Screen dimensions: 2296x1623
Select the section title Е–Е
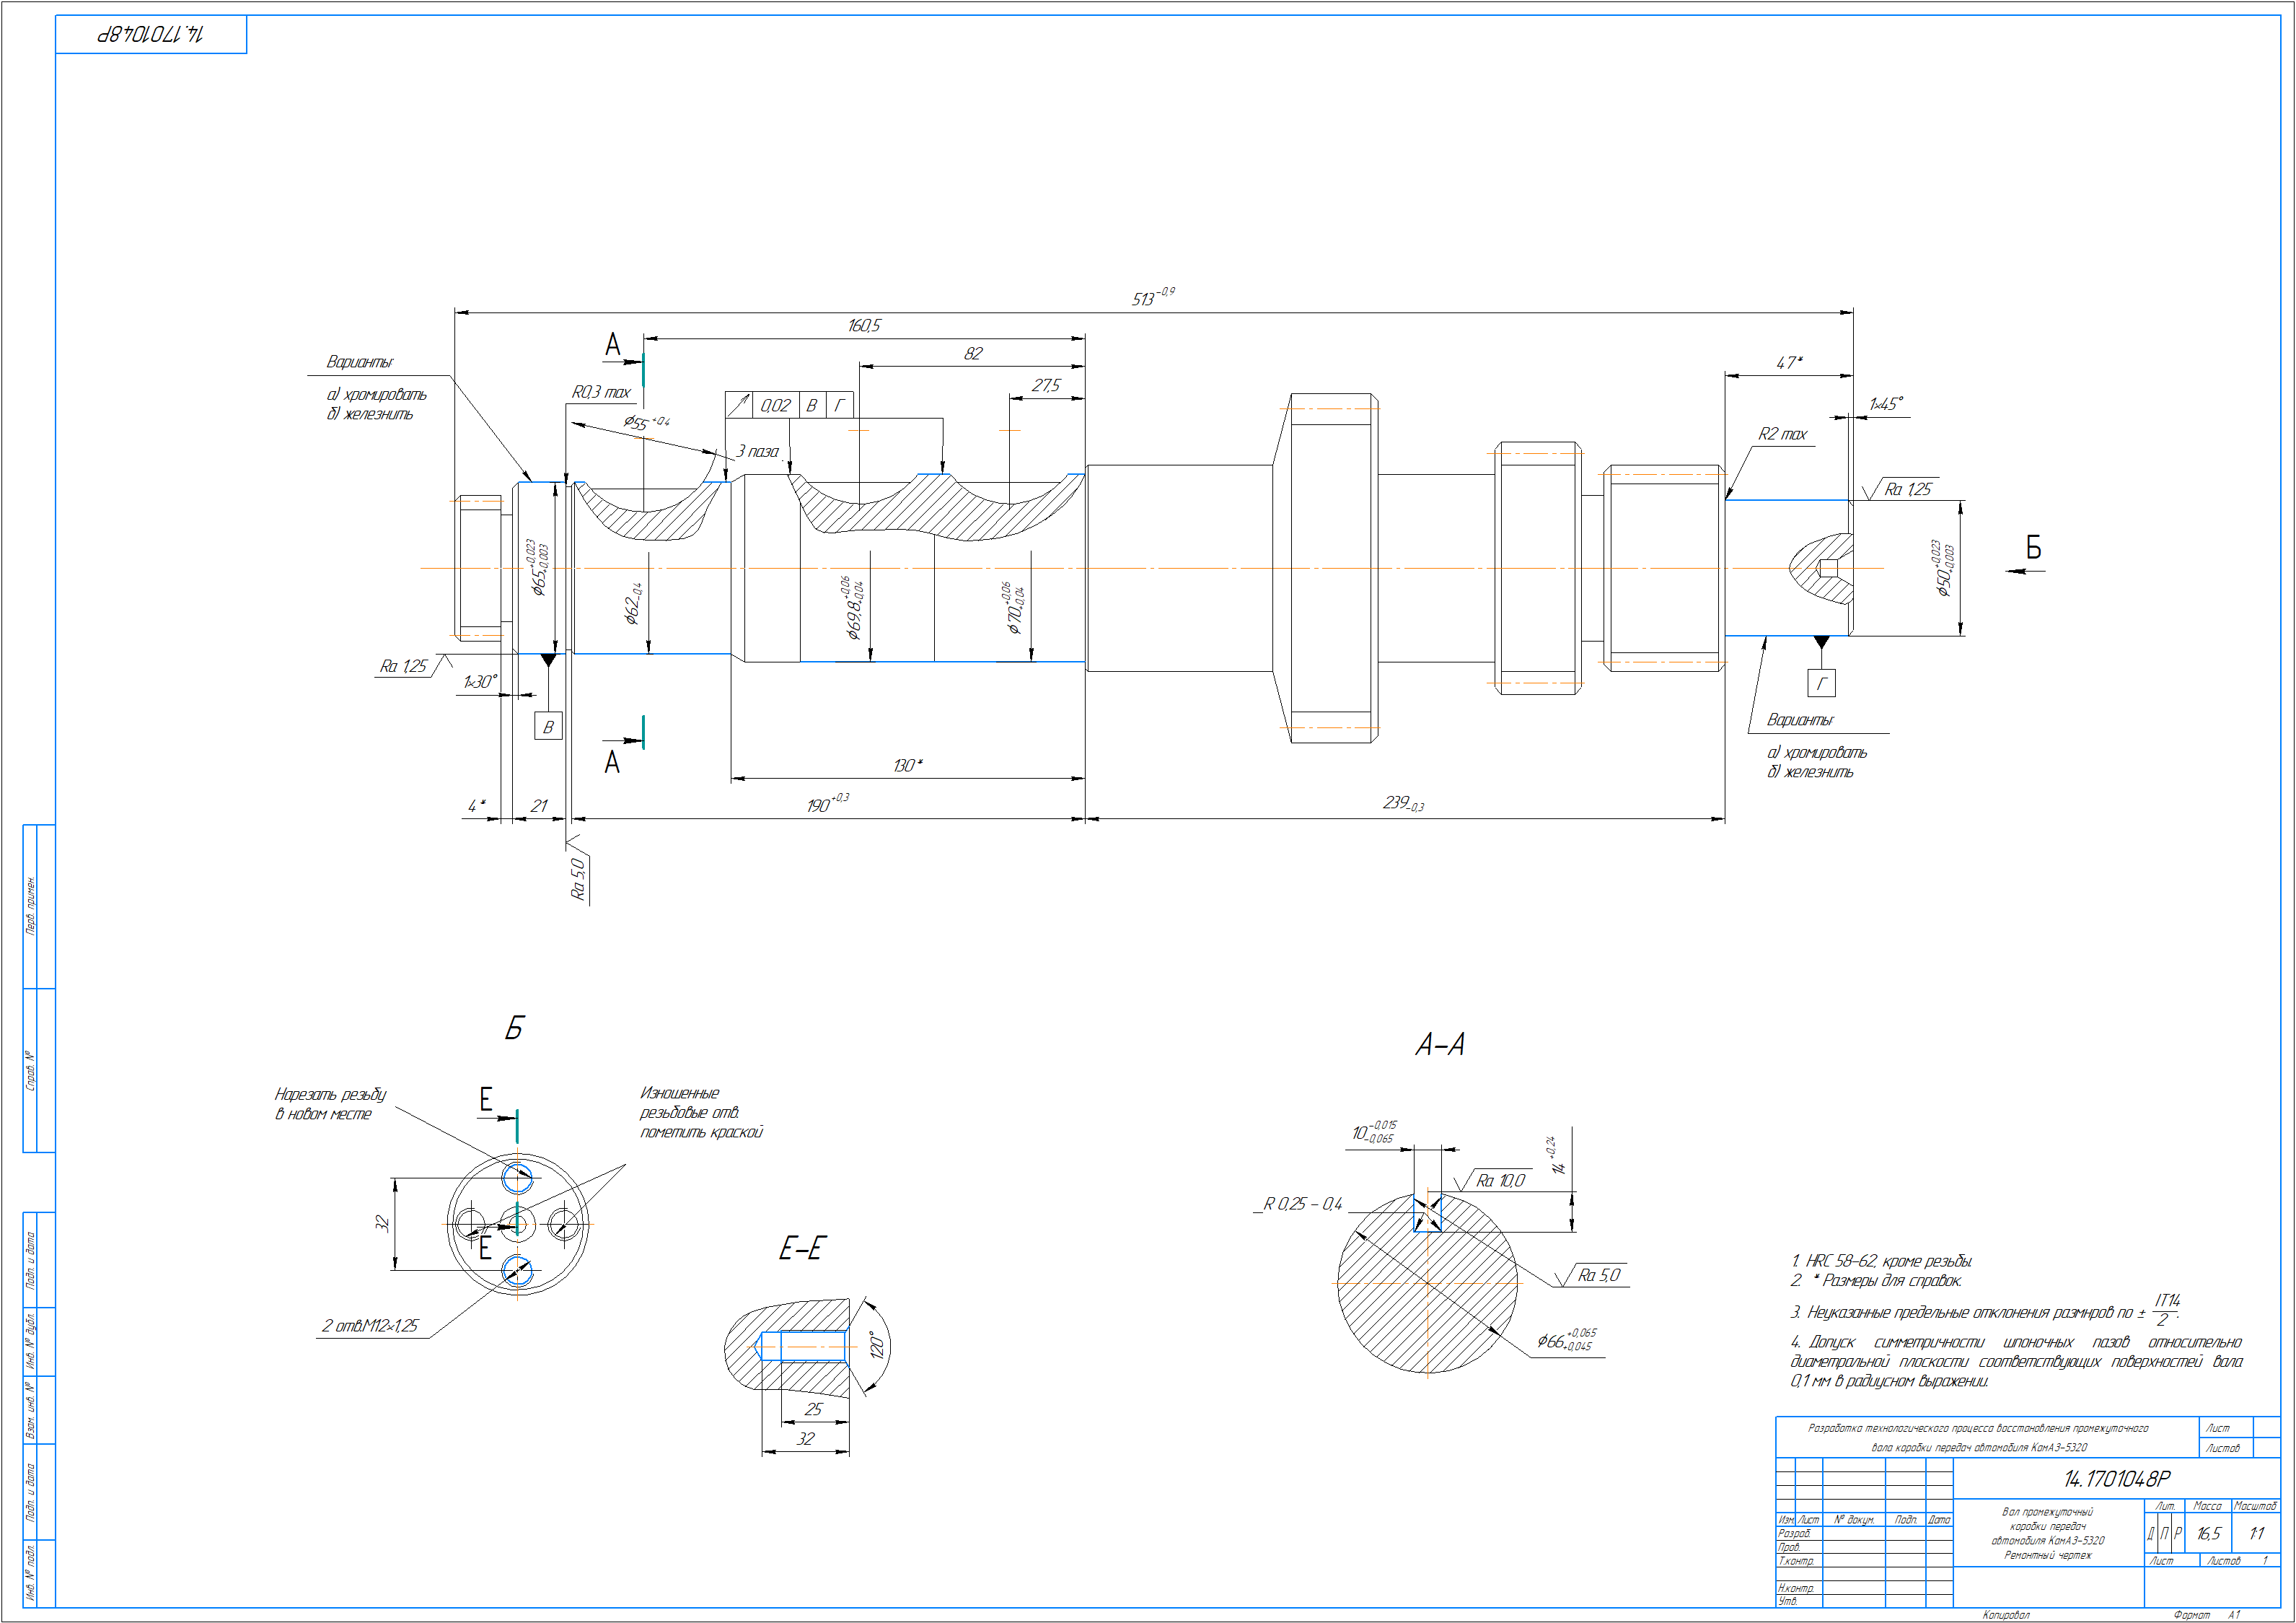[x=802, y=1248]
